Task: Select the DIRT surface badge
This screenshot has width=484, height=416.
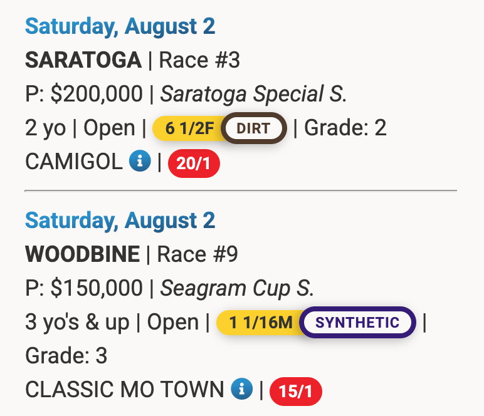Action: (x=253, y=128)
